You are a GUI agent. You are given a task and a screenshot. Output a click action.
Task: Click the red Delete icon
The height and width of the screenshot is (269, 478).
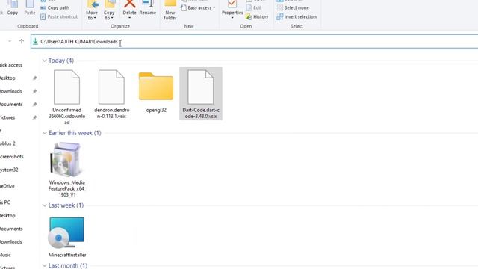(129, 4)
